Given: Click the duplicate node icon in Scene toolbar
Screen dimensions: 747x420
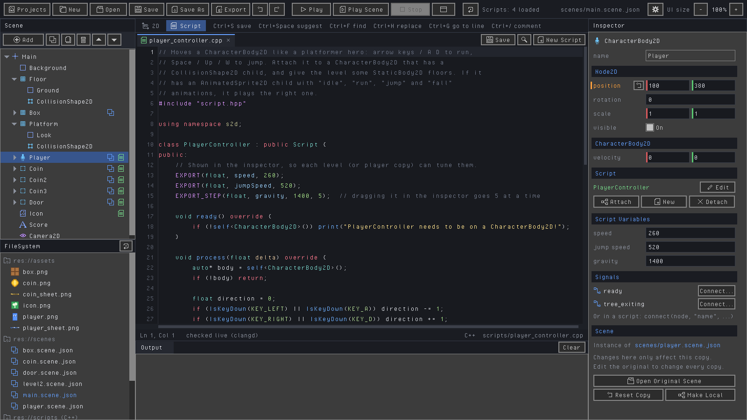Looking at the screenshot, I should click(x=53, y=40).
